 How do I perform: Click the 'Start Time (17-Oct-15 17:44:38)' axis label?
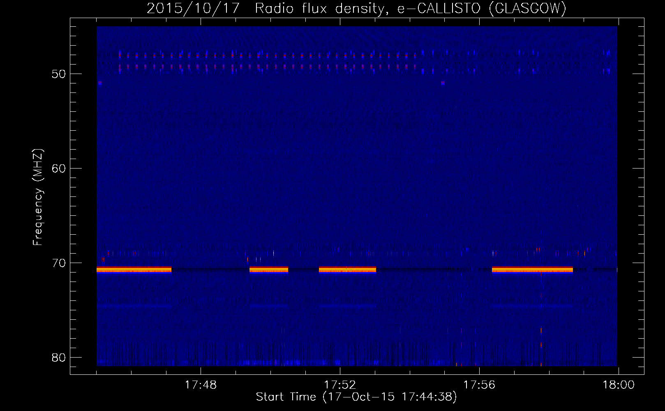pos(356,397)
